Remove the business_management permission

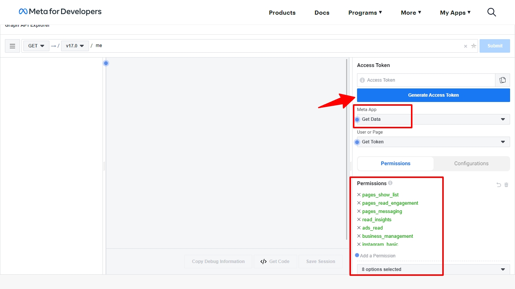pyautogui.click(x=359, y=236)
